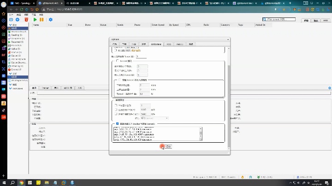332x186 pixels.
Task: Switch to the NAS - Synology browser tab
Action: (x=23, y=3)
